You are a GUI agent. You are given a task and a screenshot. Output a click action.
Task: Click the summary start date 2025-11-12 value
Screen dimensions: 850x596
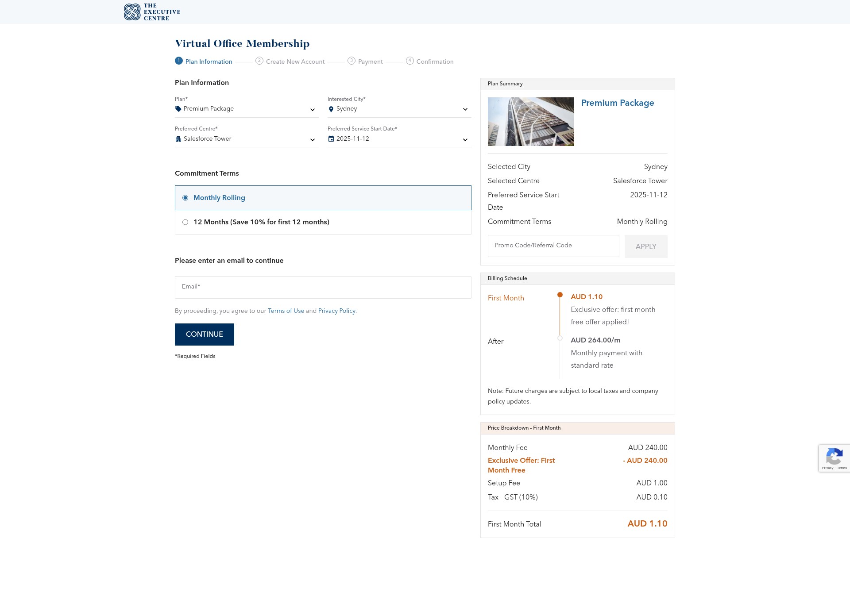click(x=649, y=195)
